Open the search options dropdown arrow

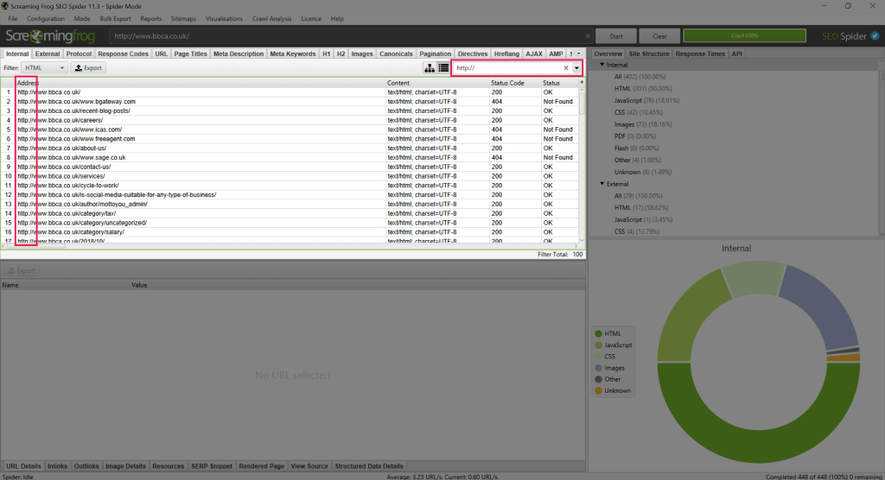tap(576, 67)
